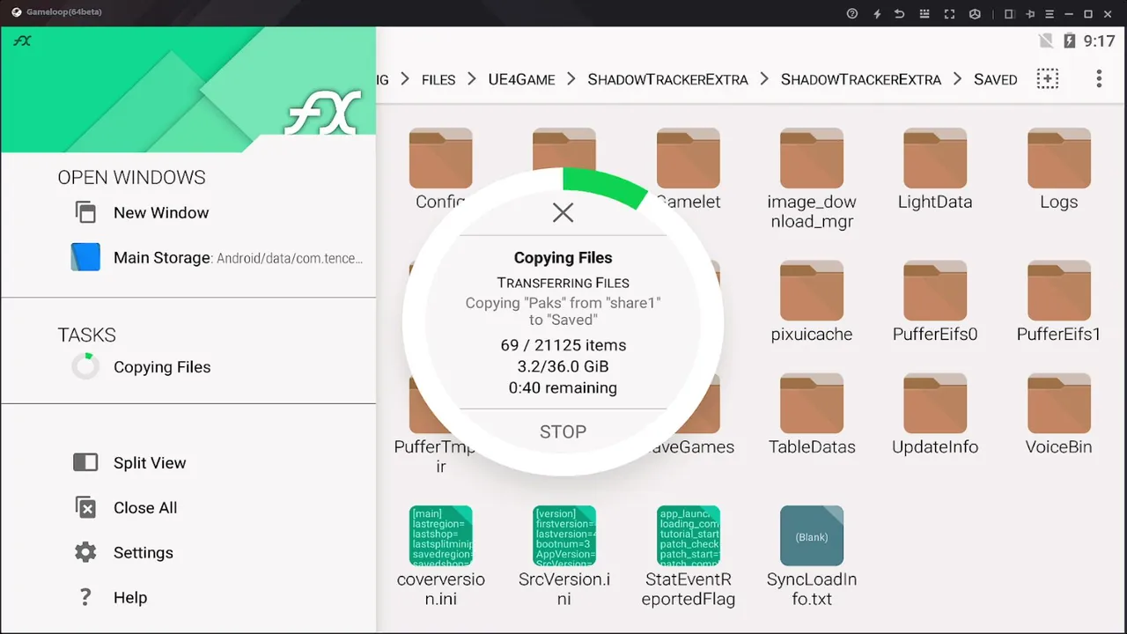Open the PufferEifs1 folder
The image size is (1127, 634).
click(1058, 302)
